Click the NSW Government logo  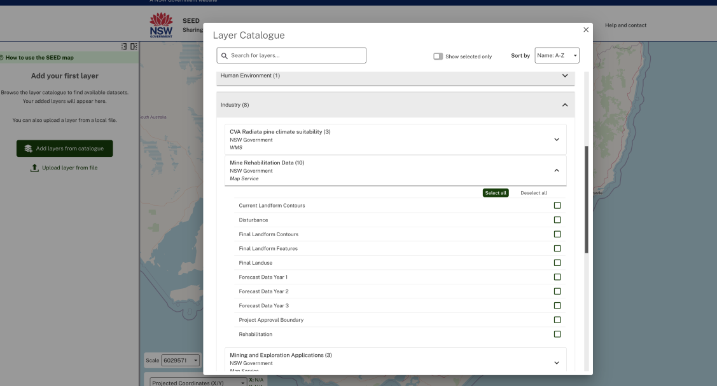[x=162, y=25]
